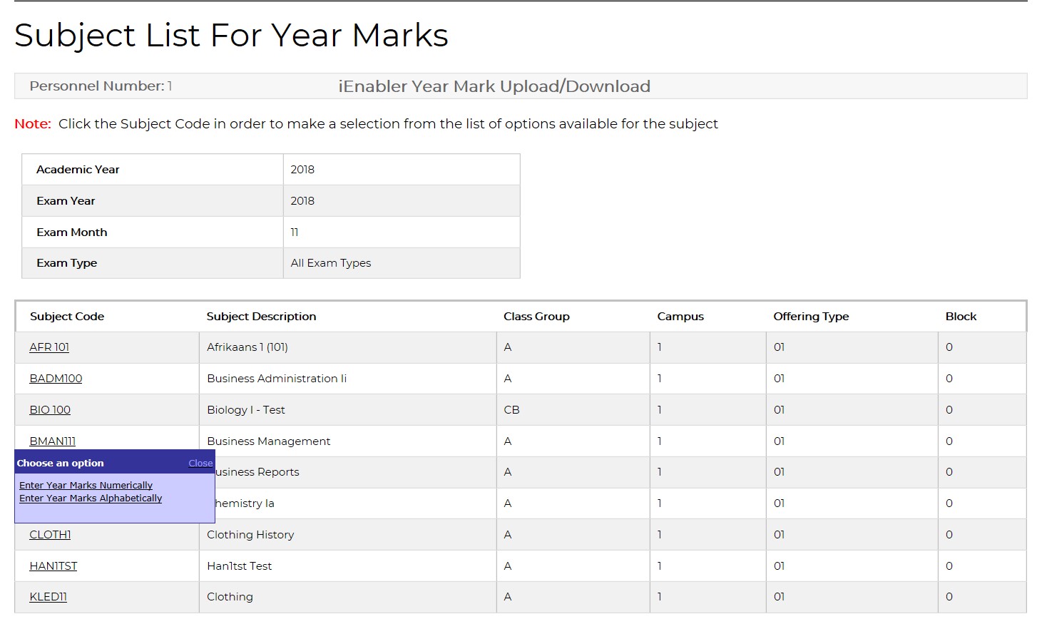
Task: Click the Offering Type column header
Action: (x=811, y=316)
